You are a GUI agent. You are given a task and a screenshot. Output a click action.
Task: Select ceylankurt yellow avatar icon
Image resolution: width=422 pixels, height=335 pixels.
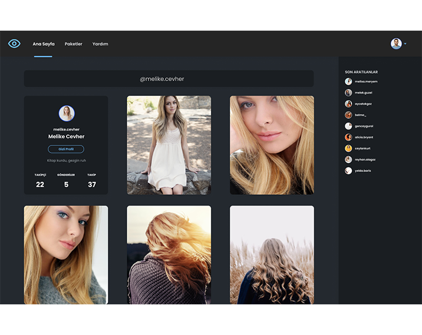(x=348, y=148)
